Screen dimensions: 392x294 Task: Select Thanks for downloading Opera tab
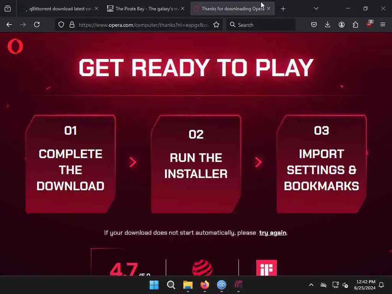click(232, 9)
